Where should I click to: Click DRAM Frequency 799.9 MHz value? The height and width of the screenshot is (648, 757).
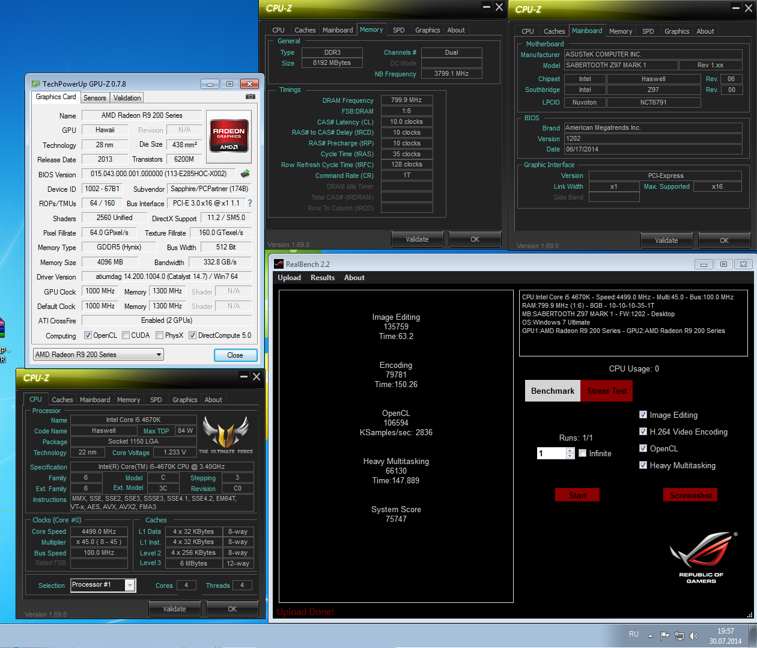407,100
